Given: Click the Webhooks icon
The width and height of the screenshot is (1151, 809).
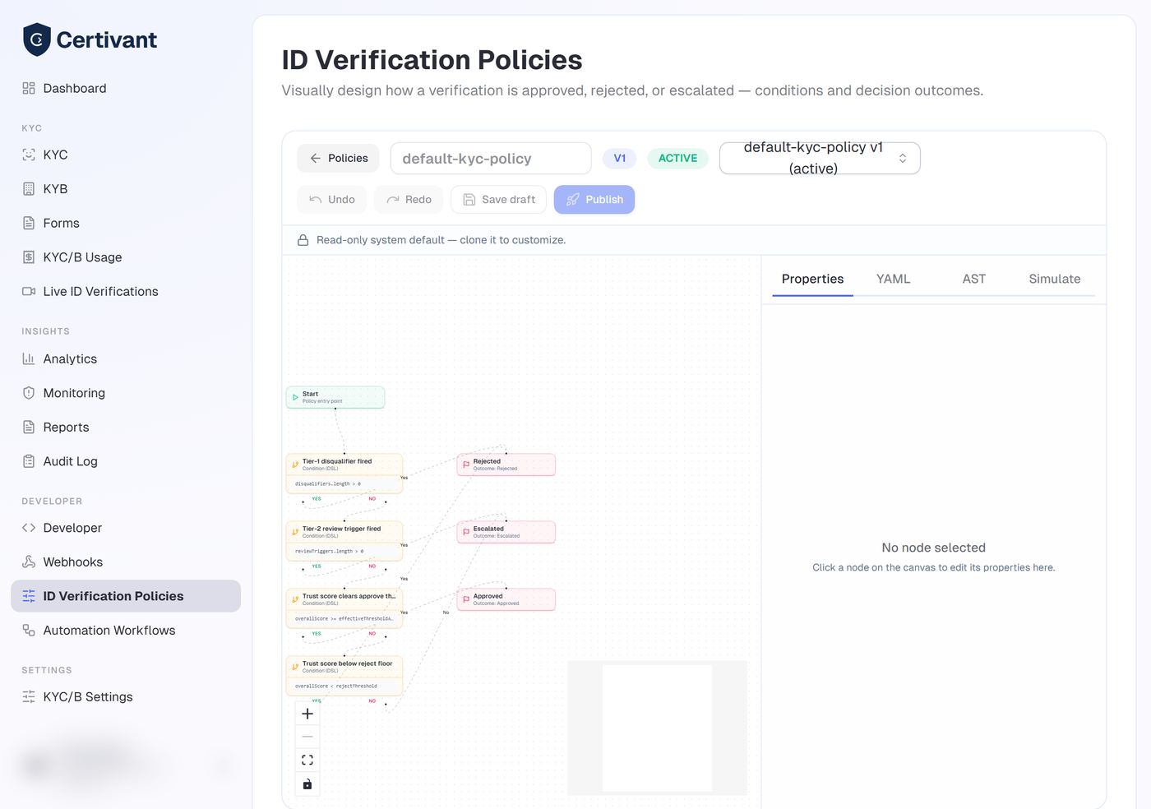Looking at the screenshot, I should (x=29, y=562).
